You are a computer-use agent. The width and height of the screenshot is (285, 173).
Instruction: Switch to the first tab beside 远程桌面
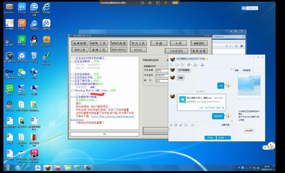236,70
